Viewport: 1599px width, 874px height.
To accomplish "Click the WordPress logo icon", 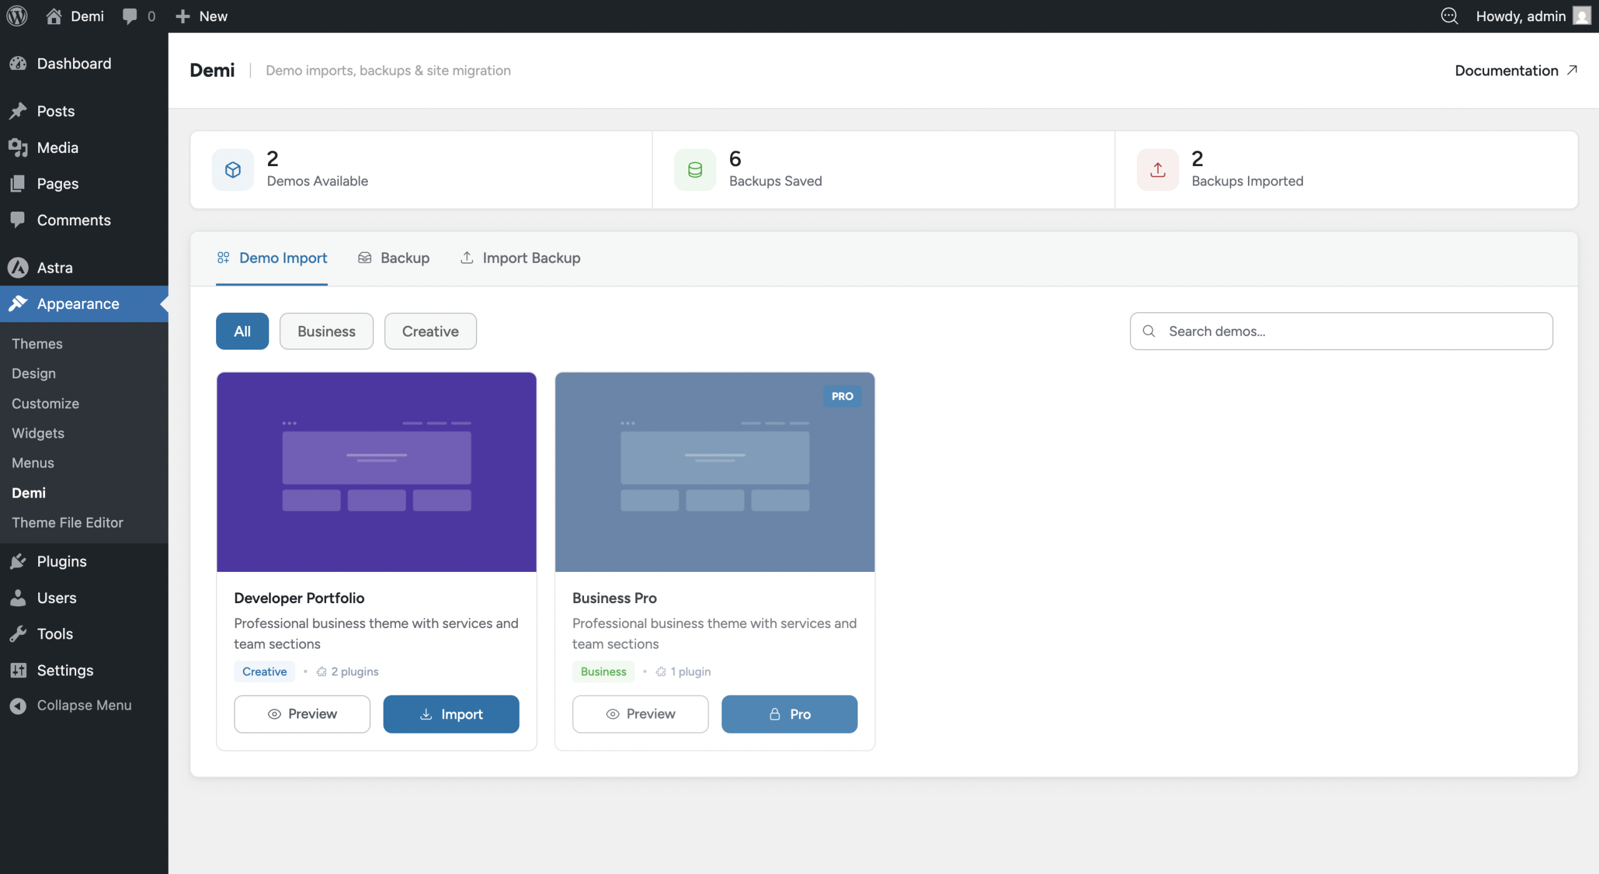I will pyautogui.click(x=17, y=16).
